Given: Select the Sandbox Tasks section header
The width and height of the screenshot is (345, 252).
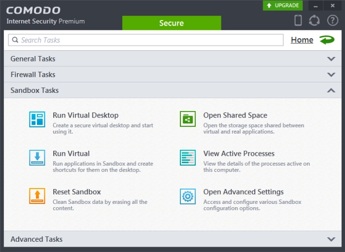Looking at the screenshot, I should pyautogui.click(x=172, y=90).
